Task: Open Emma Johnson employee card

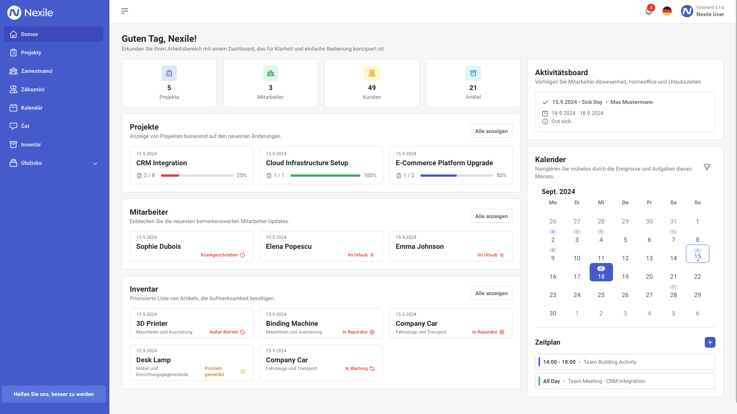Action: [451, 246]
